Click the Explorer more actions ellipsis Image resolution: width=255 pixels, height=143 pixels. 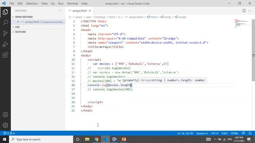(60, 11)
